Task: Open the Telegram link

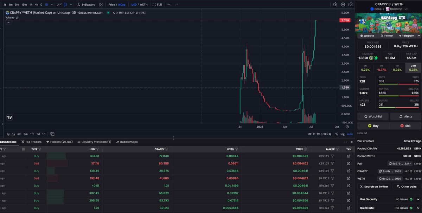Action: (x=406, y=35)
